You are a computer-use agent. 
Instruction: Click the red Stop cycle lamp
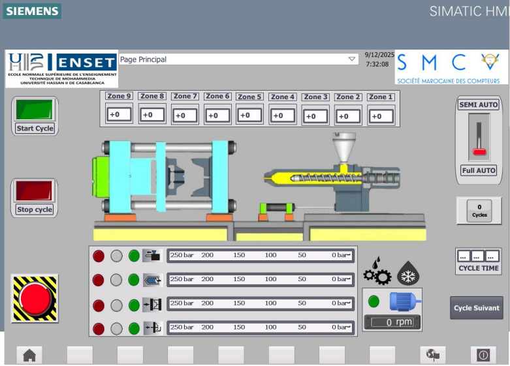(x=34, y=191)
